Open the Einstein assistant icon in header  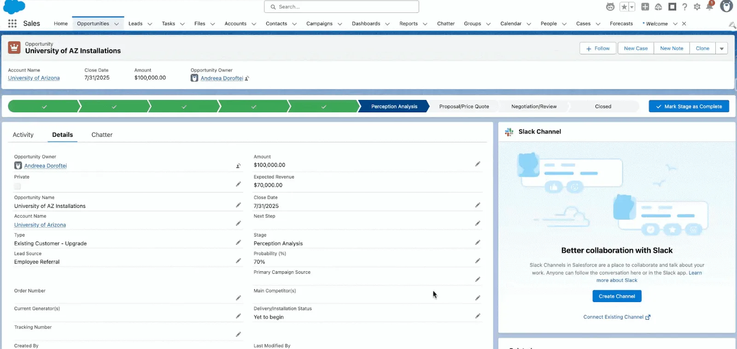[610, 7]
